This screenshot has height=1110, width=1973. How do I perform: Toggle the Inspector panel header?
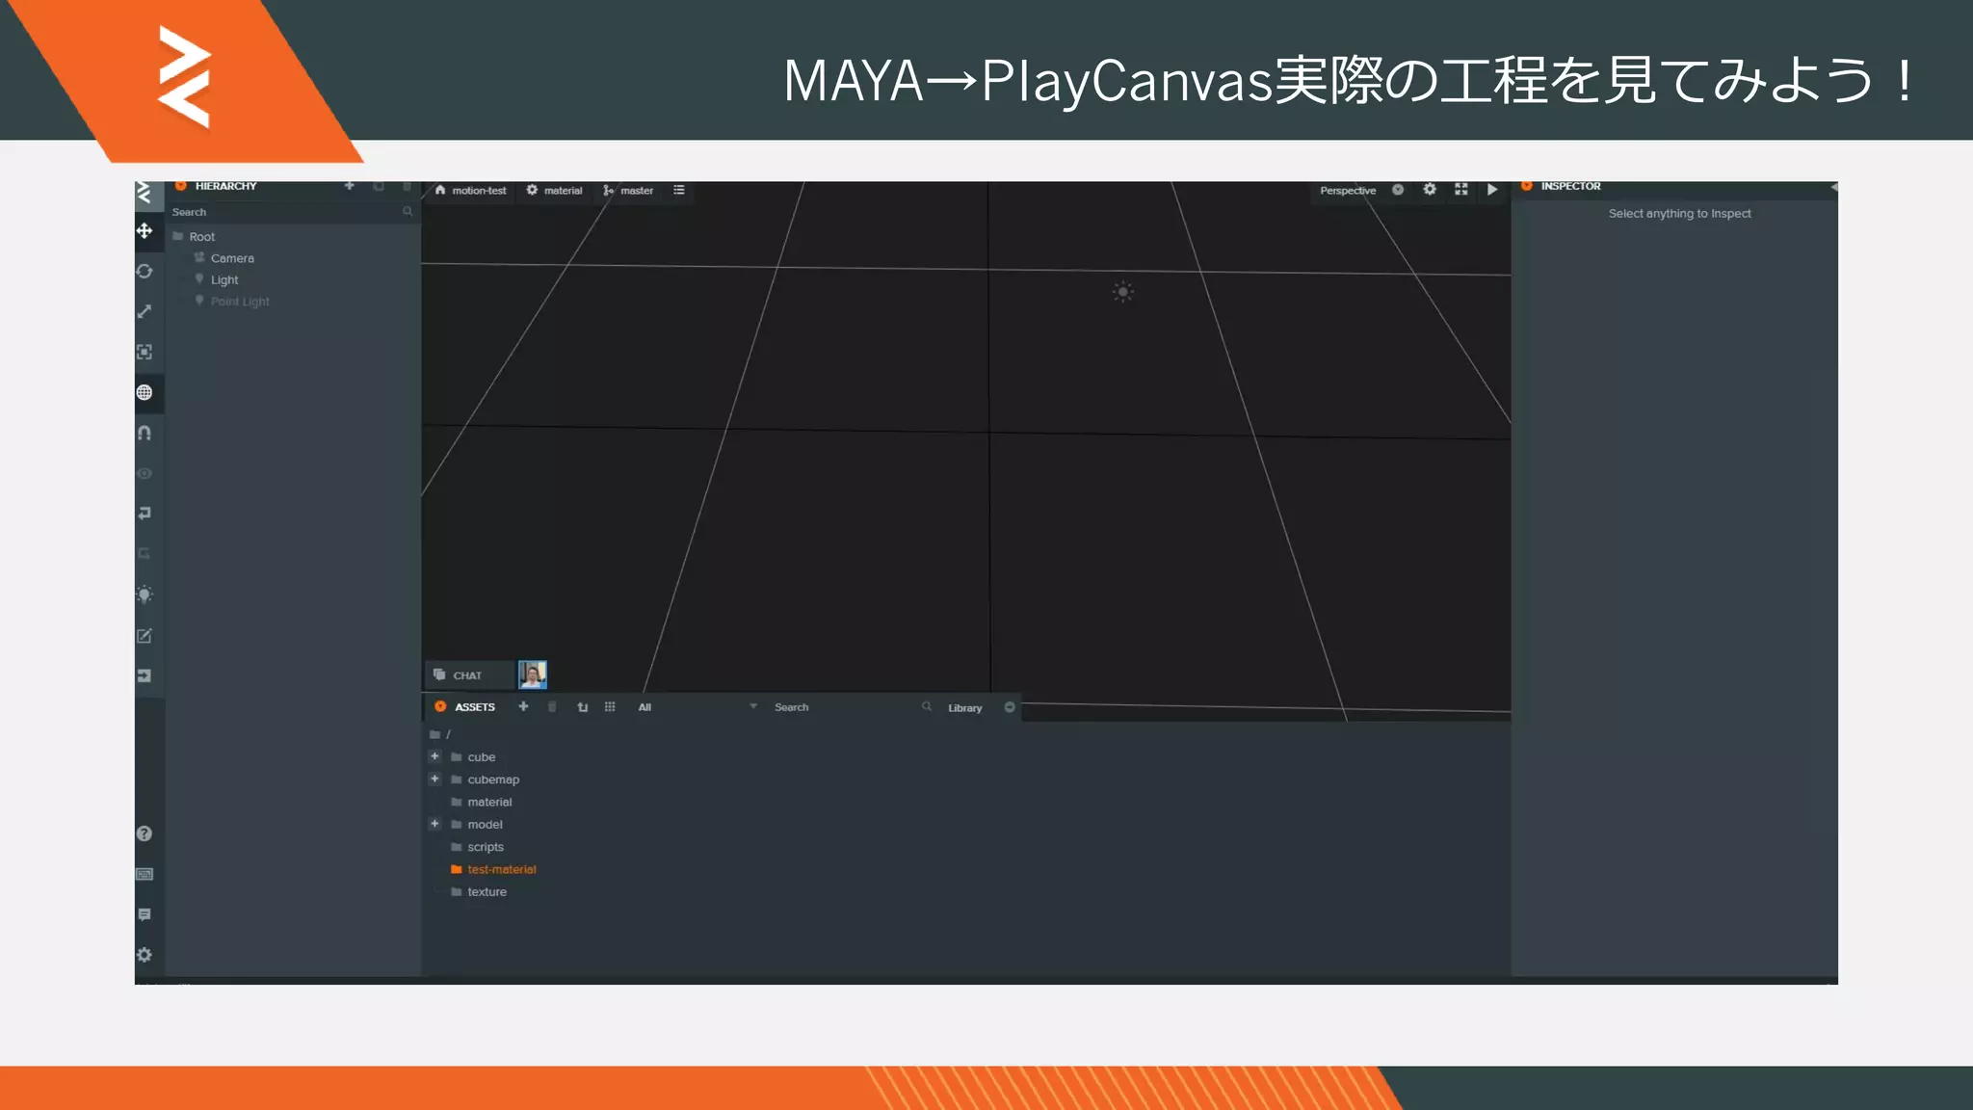click(1674, 187)
